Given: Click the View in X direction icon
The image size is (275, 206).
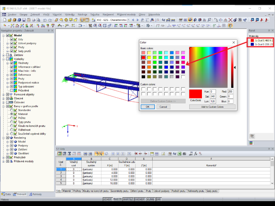Looking at the screenshot, I should [x=116, y=26].
